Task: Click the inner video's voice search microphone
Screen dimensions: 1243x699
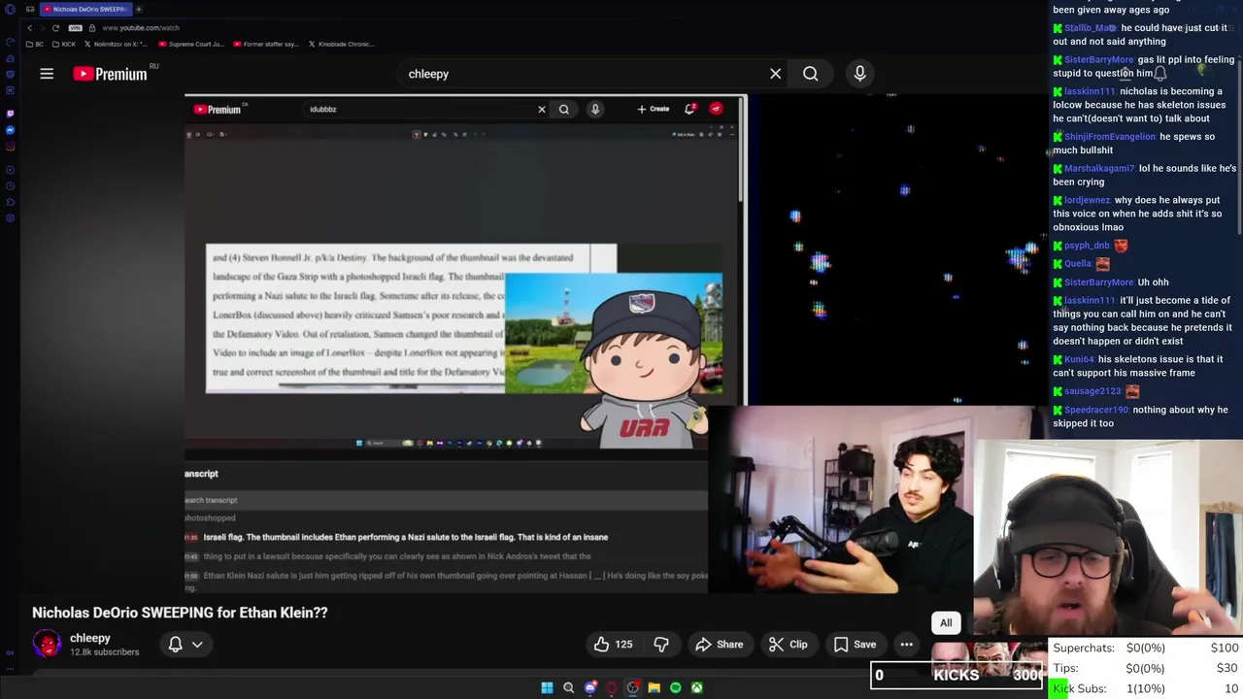Action: pyautogui.click(x=595, y=110)
